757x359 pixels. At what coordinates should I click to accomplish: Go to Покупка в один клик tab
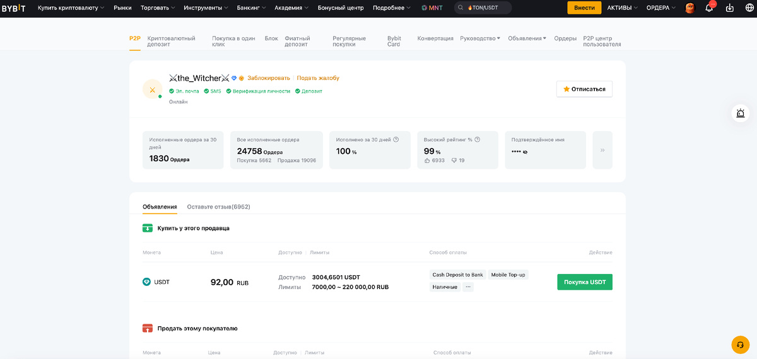click(233, 41)
